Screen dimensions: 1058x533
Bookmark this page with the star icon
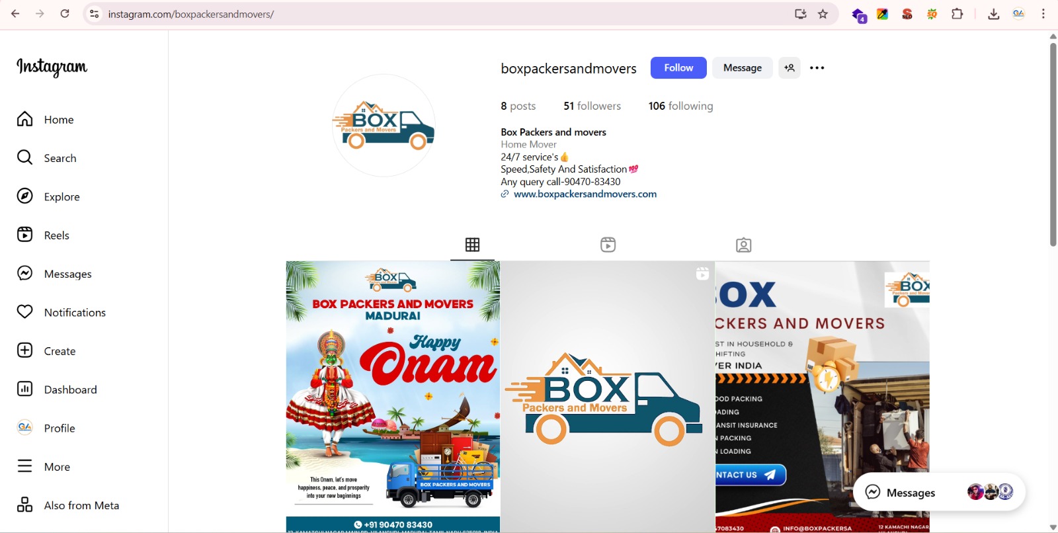[x=823, y=14]
